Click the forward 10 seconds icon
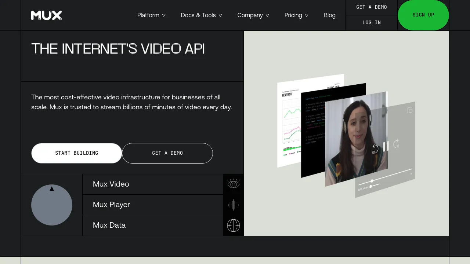This screenshot has height=264, width=470. click(x=397, y=143)
